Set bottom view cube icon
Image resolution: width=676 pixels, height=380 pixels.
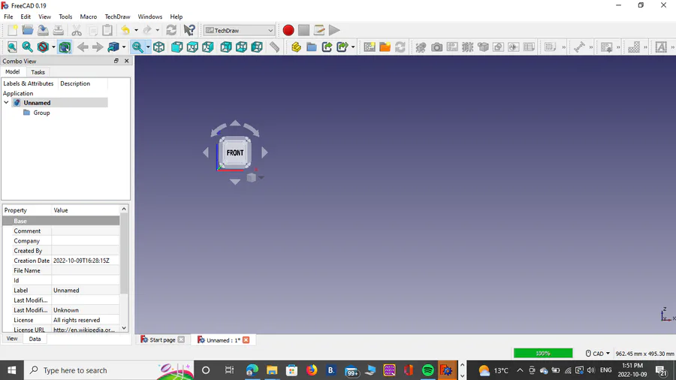pos(241,47)
